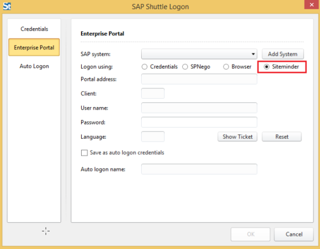Focus the Language input box

click(x=153, y=136)
